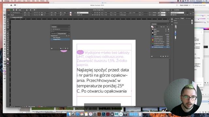Toggle the Shading checkbox in Control panel

pos(152,13)
